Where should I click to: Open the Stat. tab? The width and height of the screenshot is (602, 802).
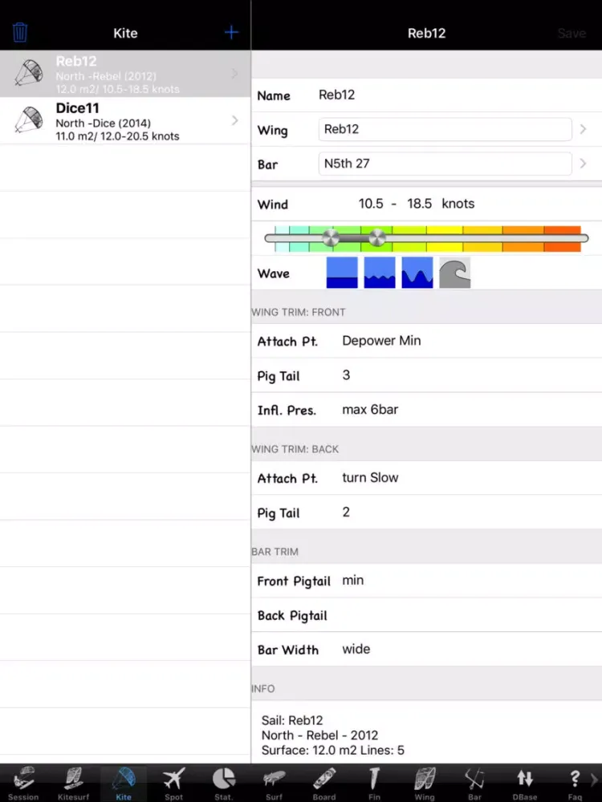pyautogui.click(x=224, y=783)
